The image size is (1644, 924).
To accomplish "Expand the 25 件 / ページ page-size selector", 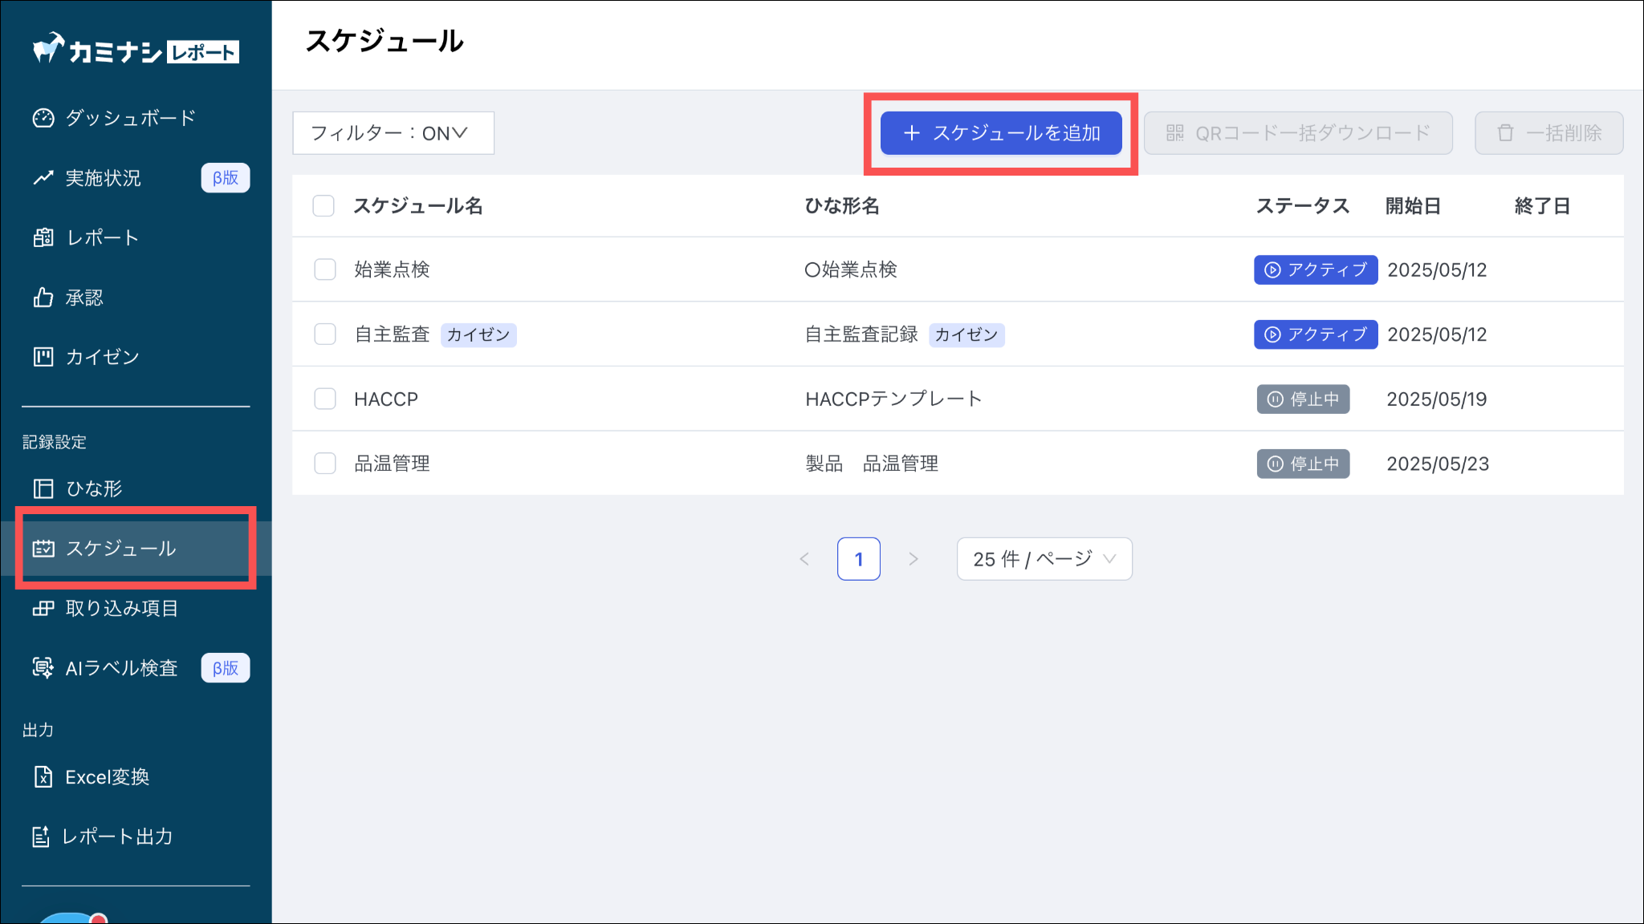I will pyautogui.click(x=1044, y=559).
